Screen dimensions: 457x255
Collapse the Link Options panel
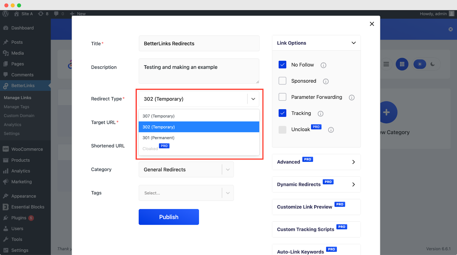coord(354,43)
